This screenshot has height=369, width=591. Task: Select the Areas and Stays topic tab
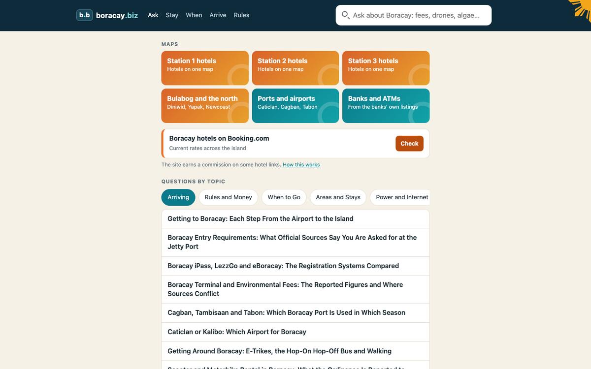pyautogui.click(x=338, y=197)
